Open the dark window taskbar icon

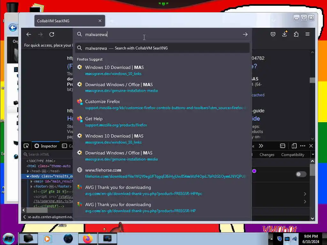pos(107,239)
